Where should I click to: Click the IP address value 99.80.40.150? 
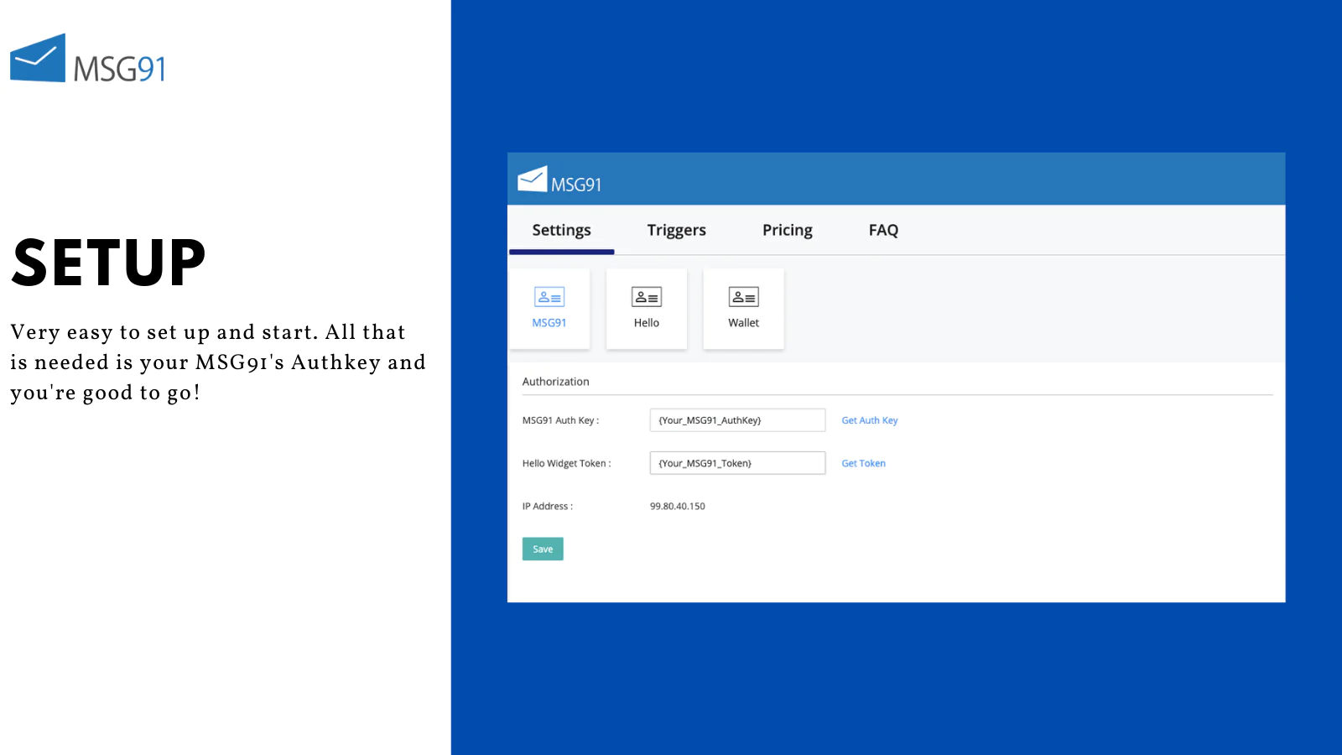tap(677, 506)
